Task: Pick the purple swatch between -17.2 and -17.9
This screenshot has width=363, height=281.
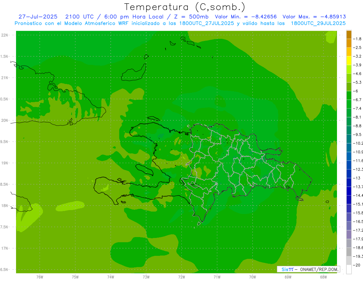Action: click(349, 234)
